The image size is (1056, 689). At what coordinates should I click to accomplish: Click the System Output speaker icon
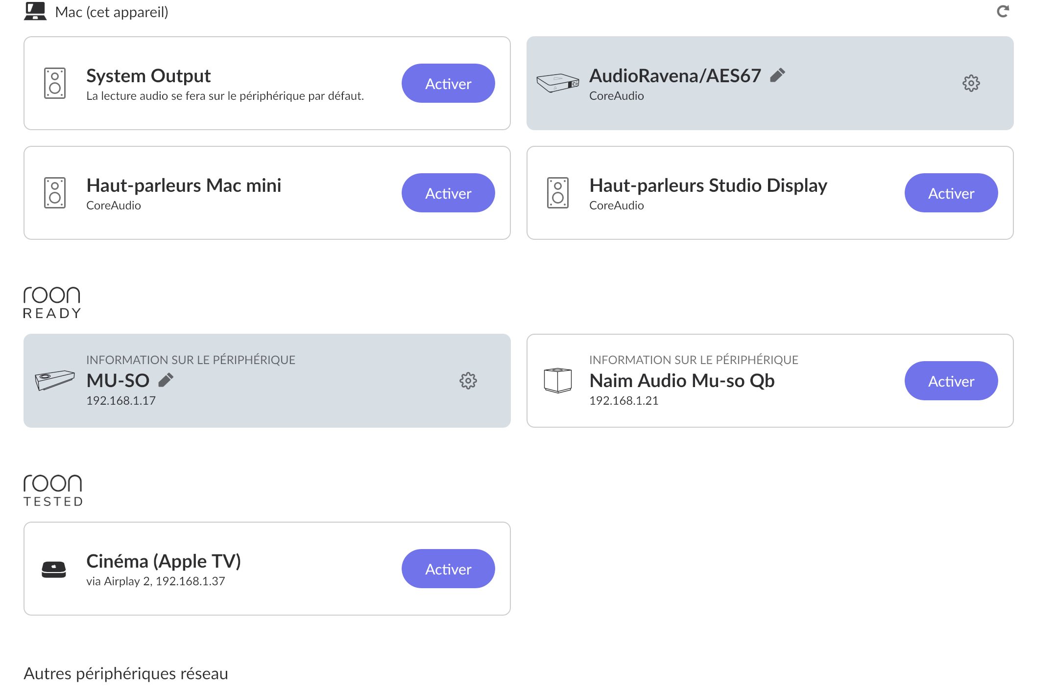(x=55, y=83)
